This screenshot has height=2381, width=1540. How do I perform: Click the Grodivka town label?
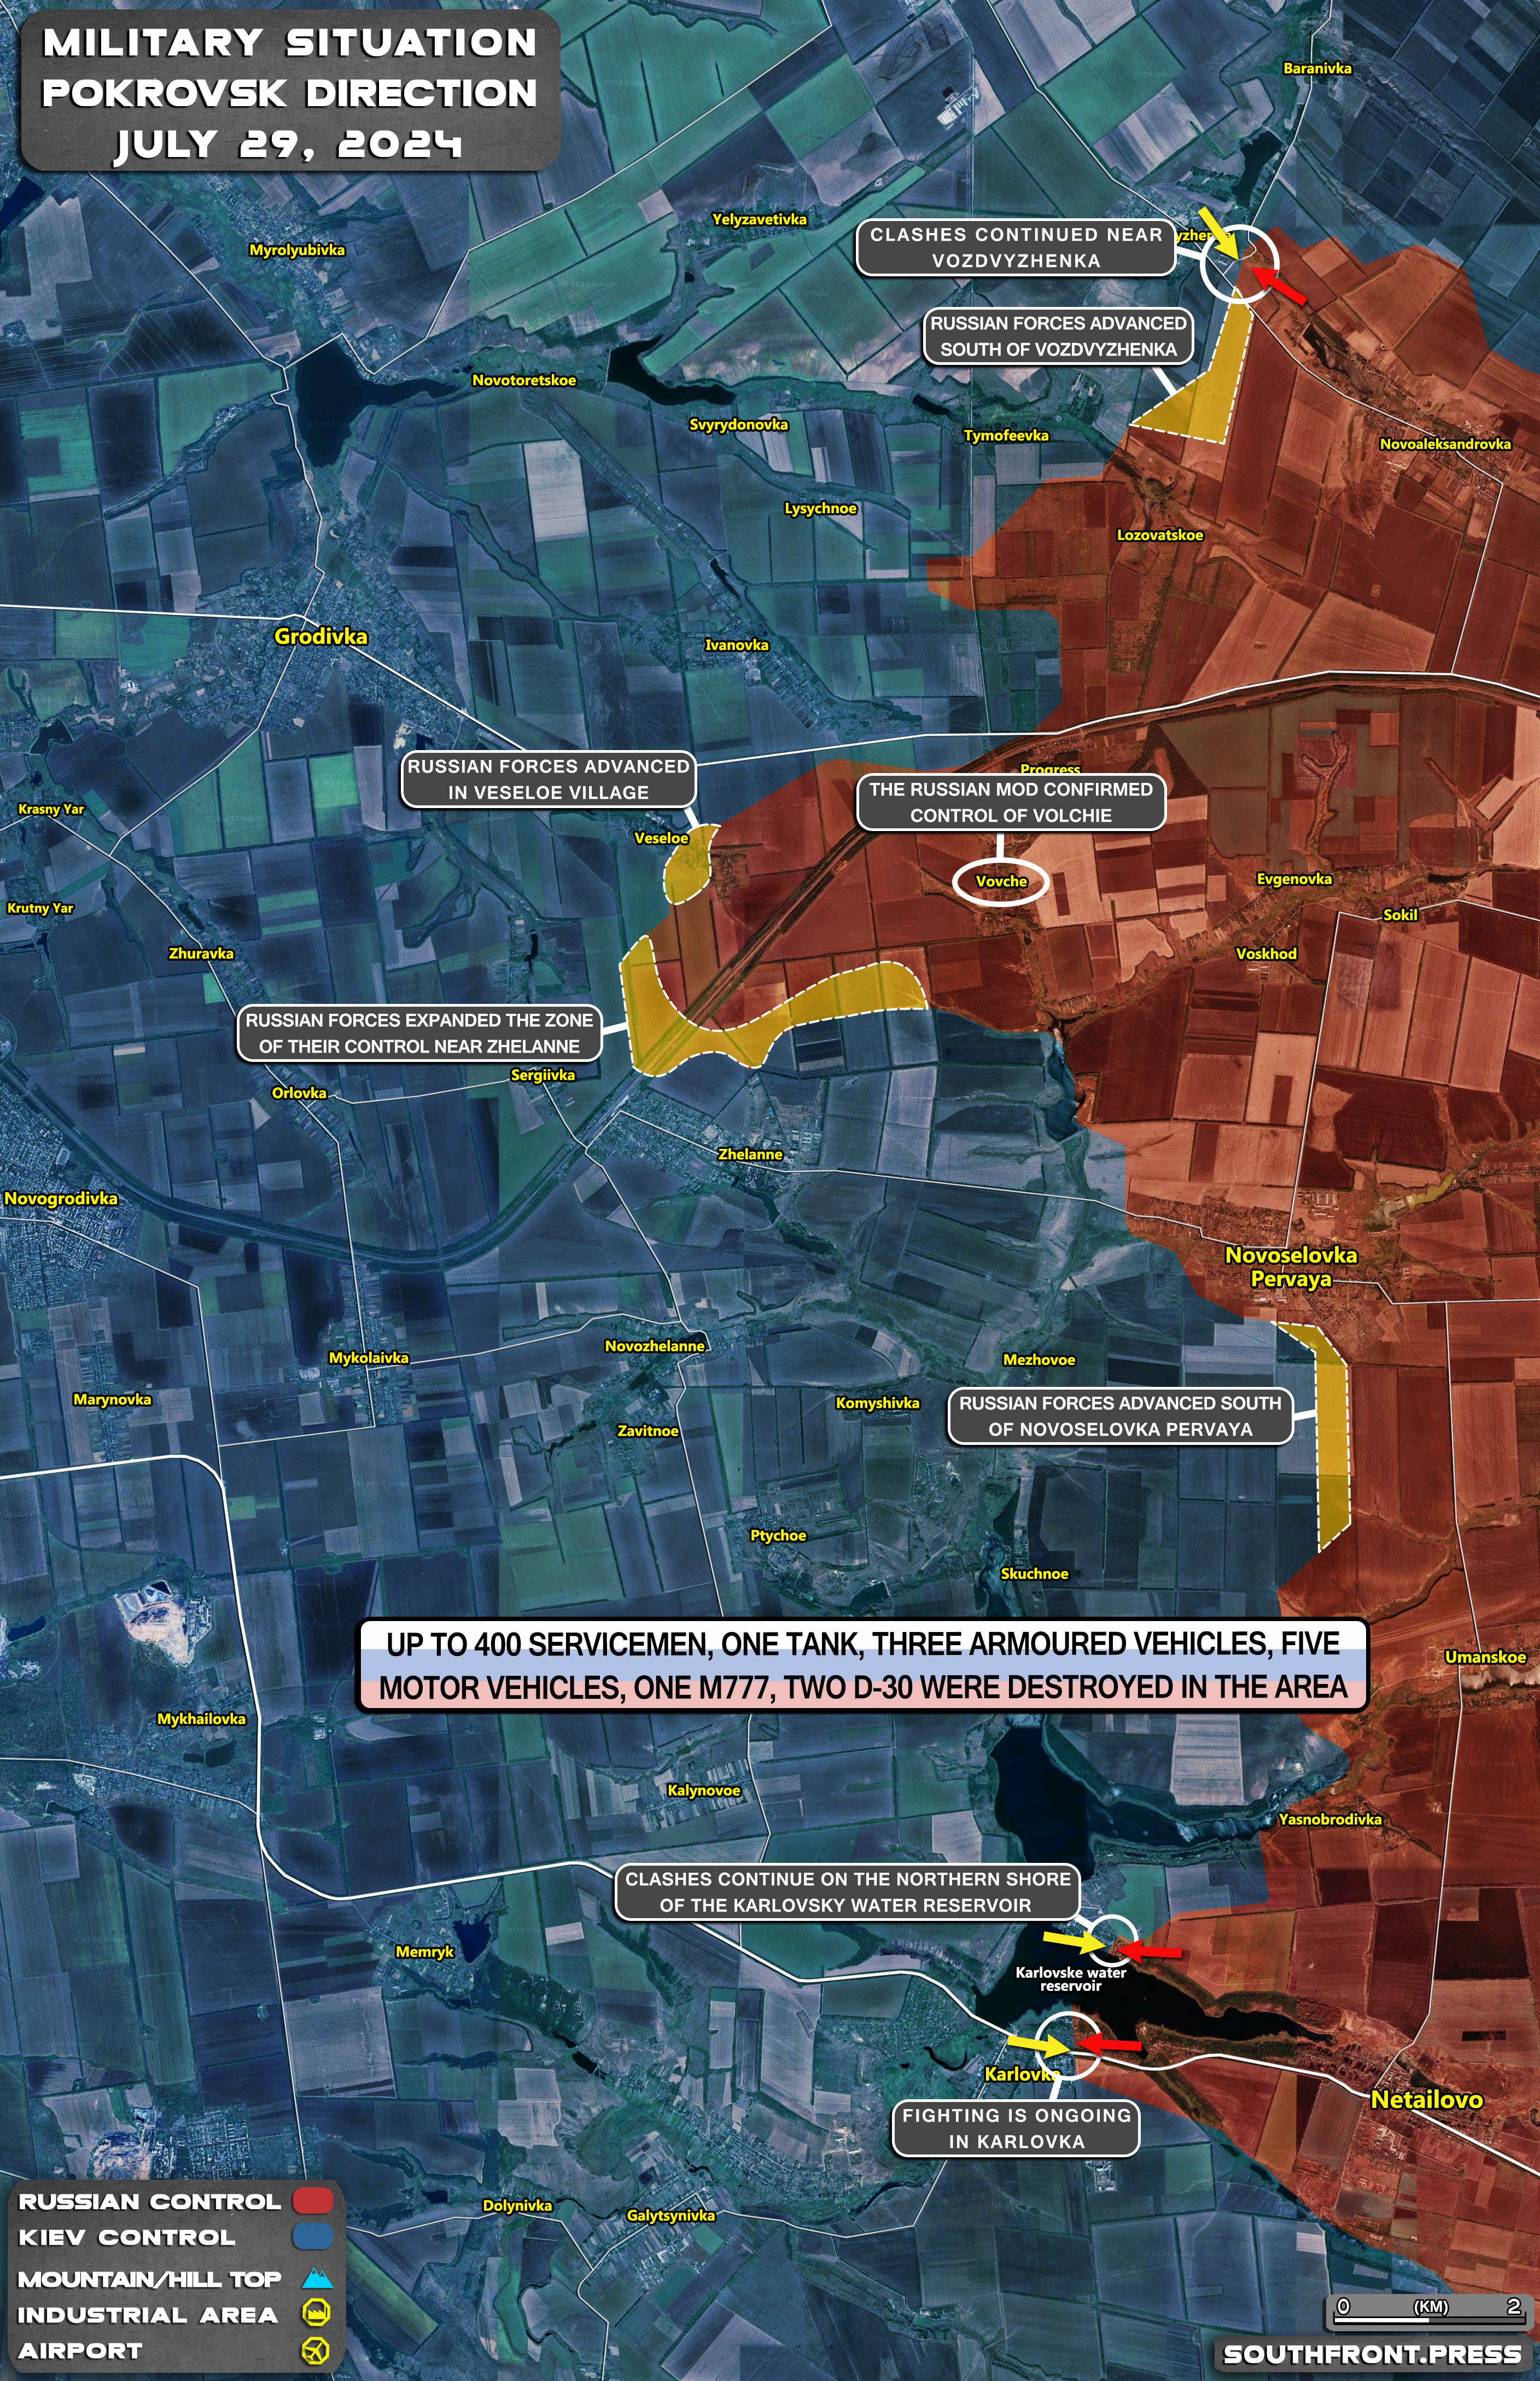[321, 636]
